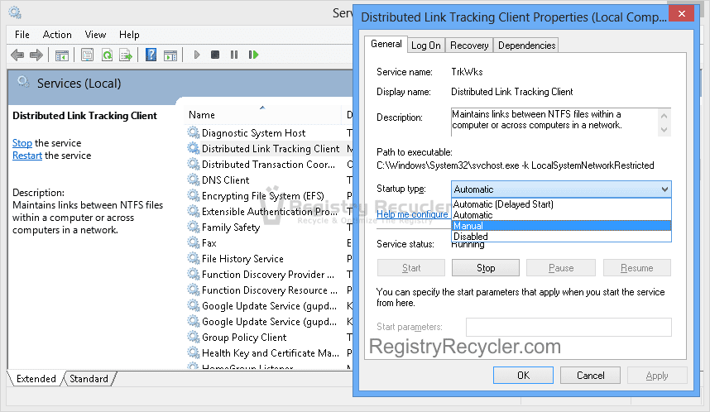Select the Extensible Authentication Pro... row
Image resolution: width=710 pixels, height=412 pixels.
point(270,212)
